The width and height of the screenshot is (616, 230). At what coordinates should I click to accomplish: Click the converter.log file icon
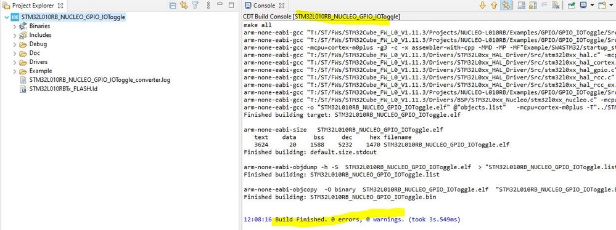23,81
